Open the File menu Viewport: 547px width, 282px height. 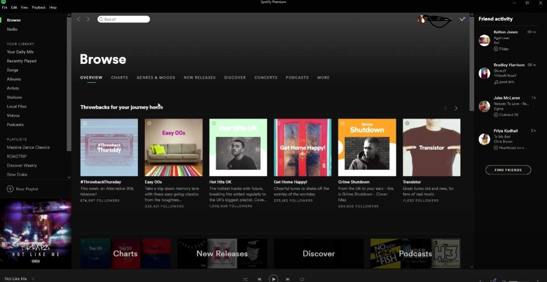click(x=5, y=7)
